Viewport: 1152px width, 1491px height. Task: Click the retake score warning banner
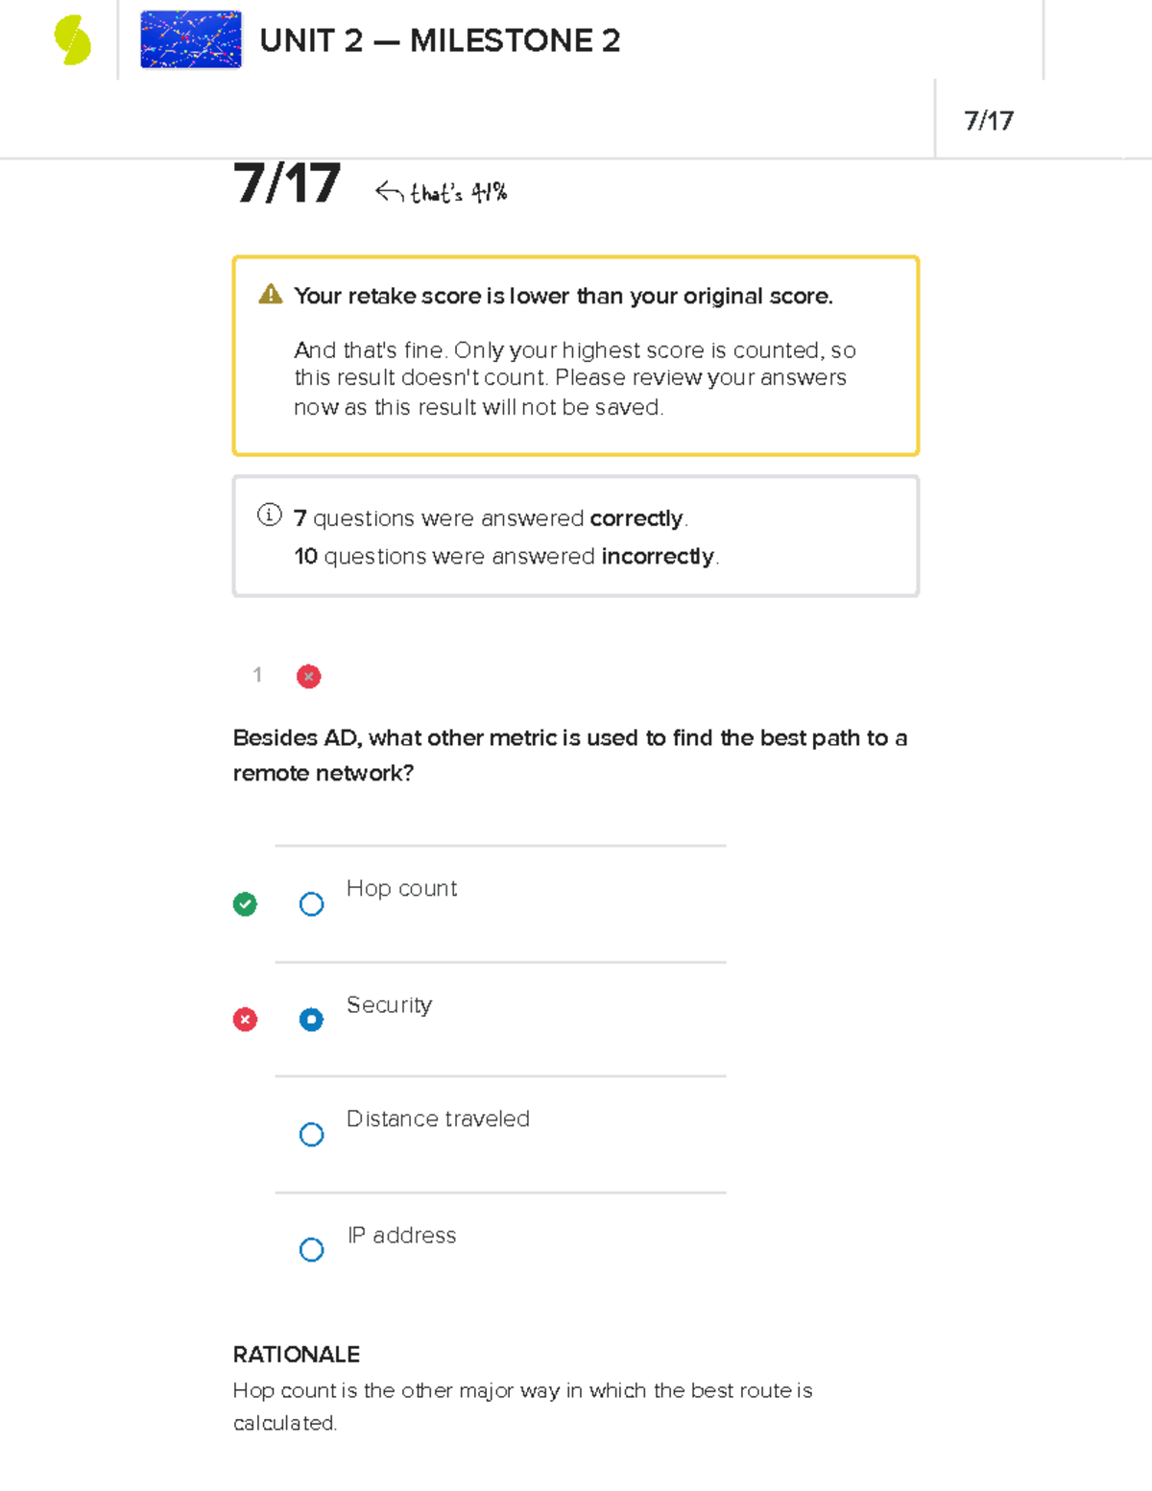pos(574,353)
